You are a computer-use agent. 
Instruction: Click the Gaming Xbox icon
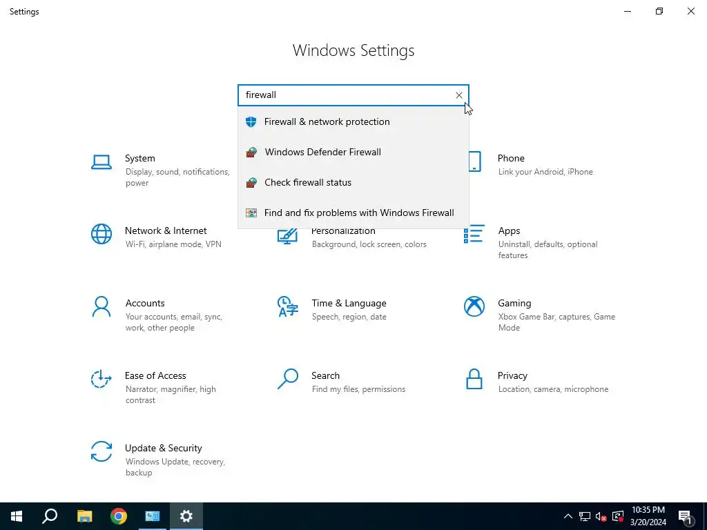pos(474,306)
